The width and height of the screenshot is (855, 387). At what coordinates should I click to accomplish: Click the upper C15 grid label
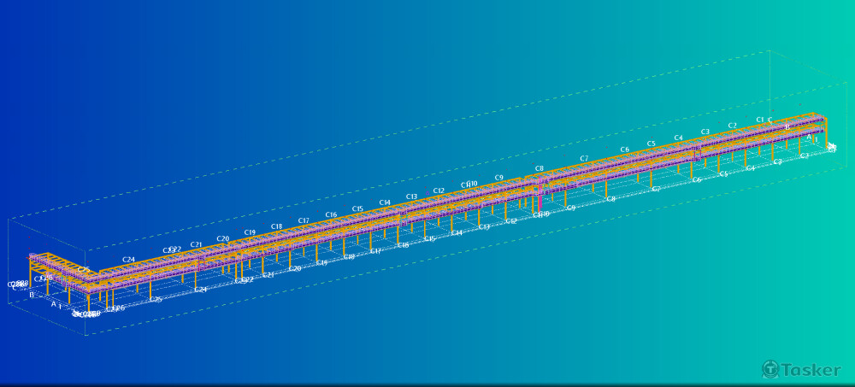point(357,208)
